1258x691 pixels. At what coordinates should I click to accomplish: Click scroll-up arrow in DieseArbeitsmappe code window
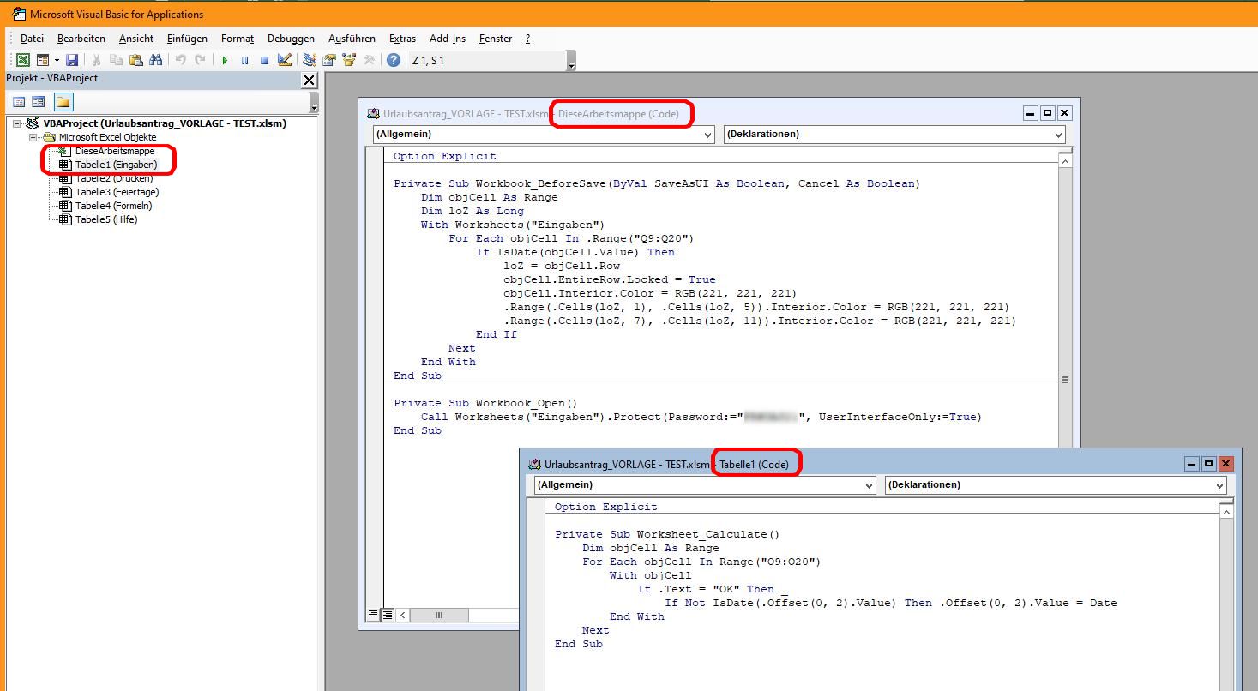pos(1065,160)
